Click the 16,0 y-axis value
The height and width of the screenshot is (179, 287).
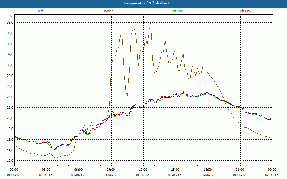coord(10,139)
